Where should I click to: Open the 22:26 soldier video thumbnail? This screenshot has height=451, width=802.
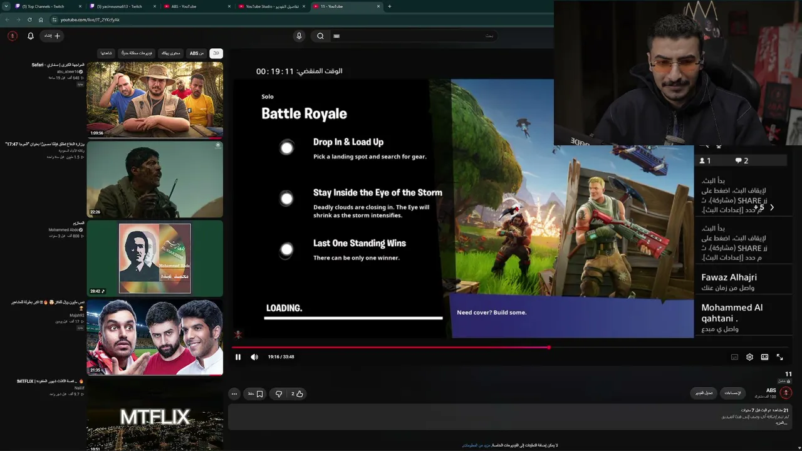[155, 179]
